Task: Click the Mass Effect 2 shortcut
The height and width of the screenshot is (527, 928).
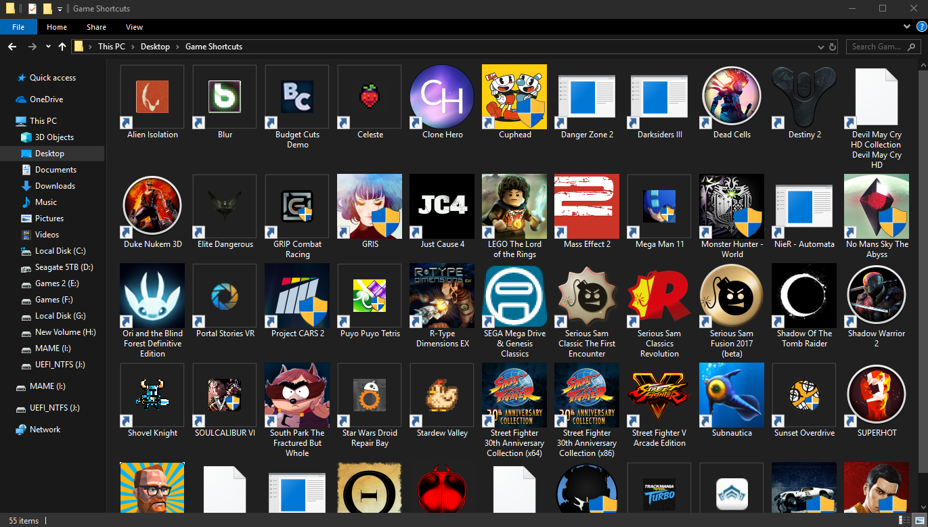Action: [x=587, y=206]
